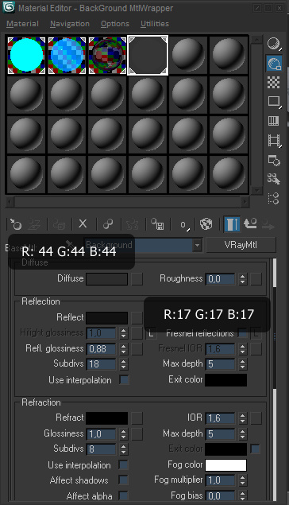Click the Video Color Check icon

coord(274,121)
